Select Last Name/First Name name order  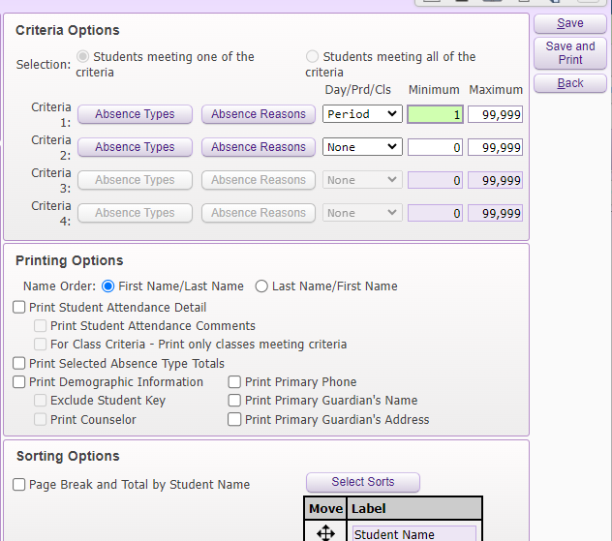click(x=261, y=286)
